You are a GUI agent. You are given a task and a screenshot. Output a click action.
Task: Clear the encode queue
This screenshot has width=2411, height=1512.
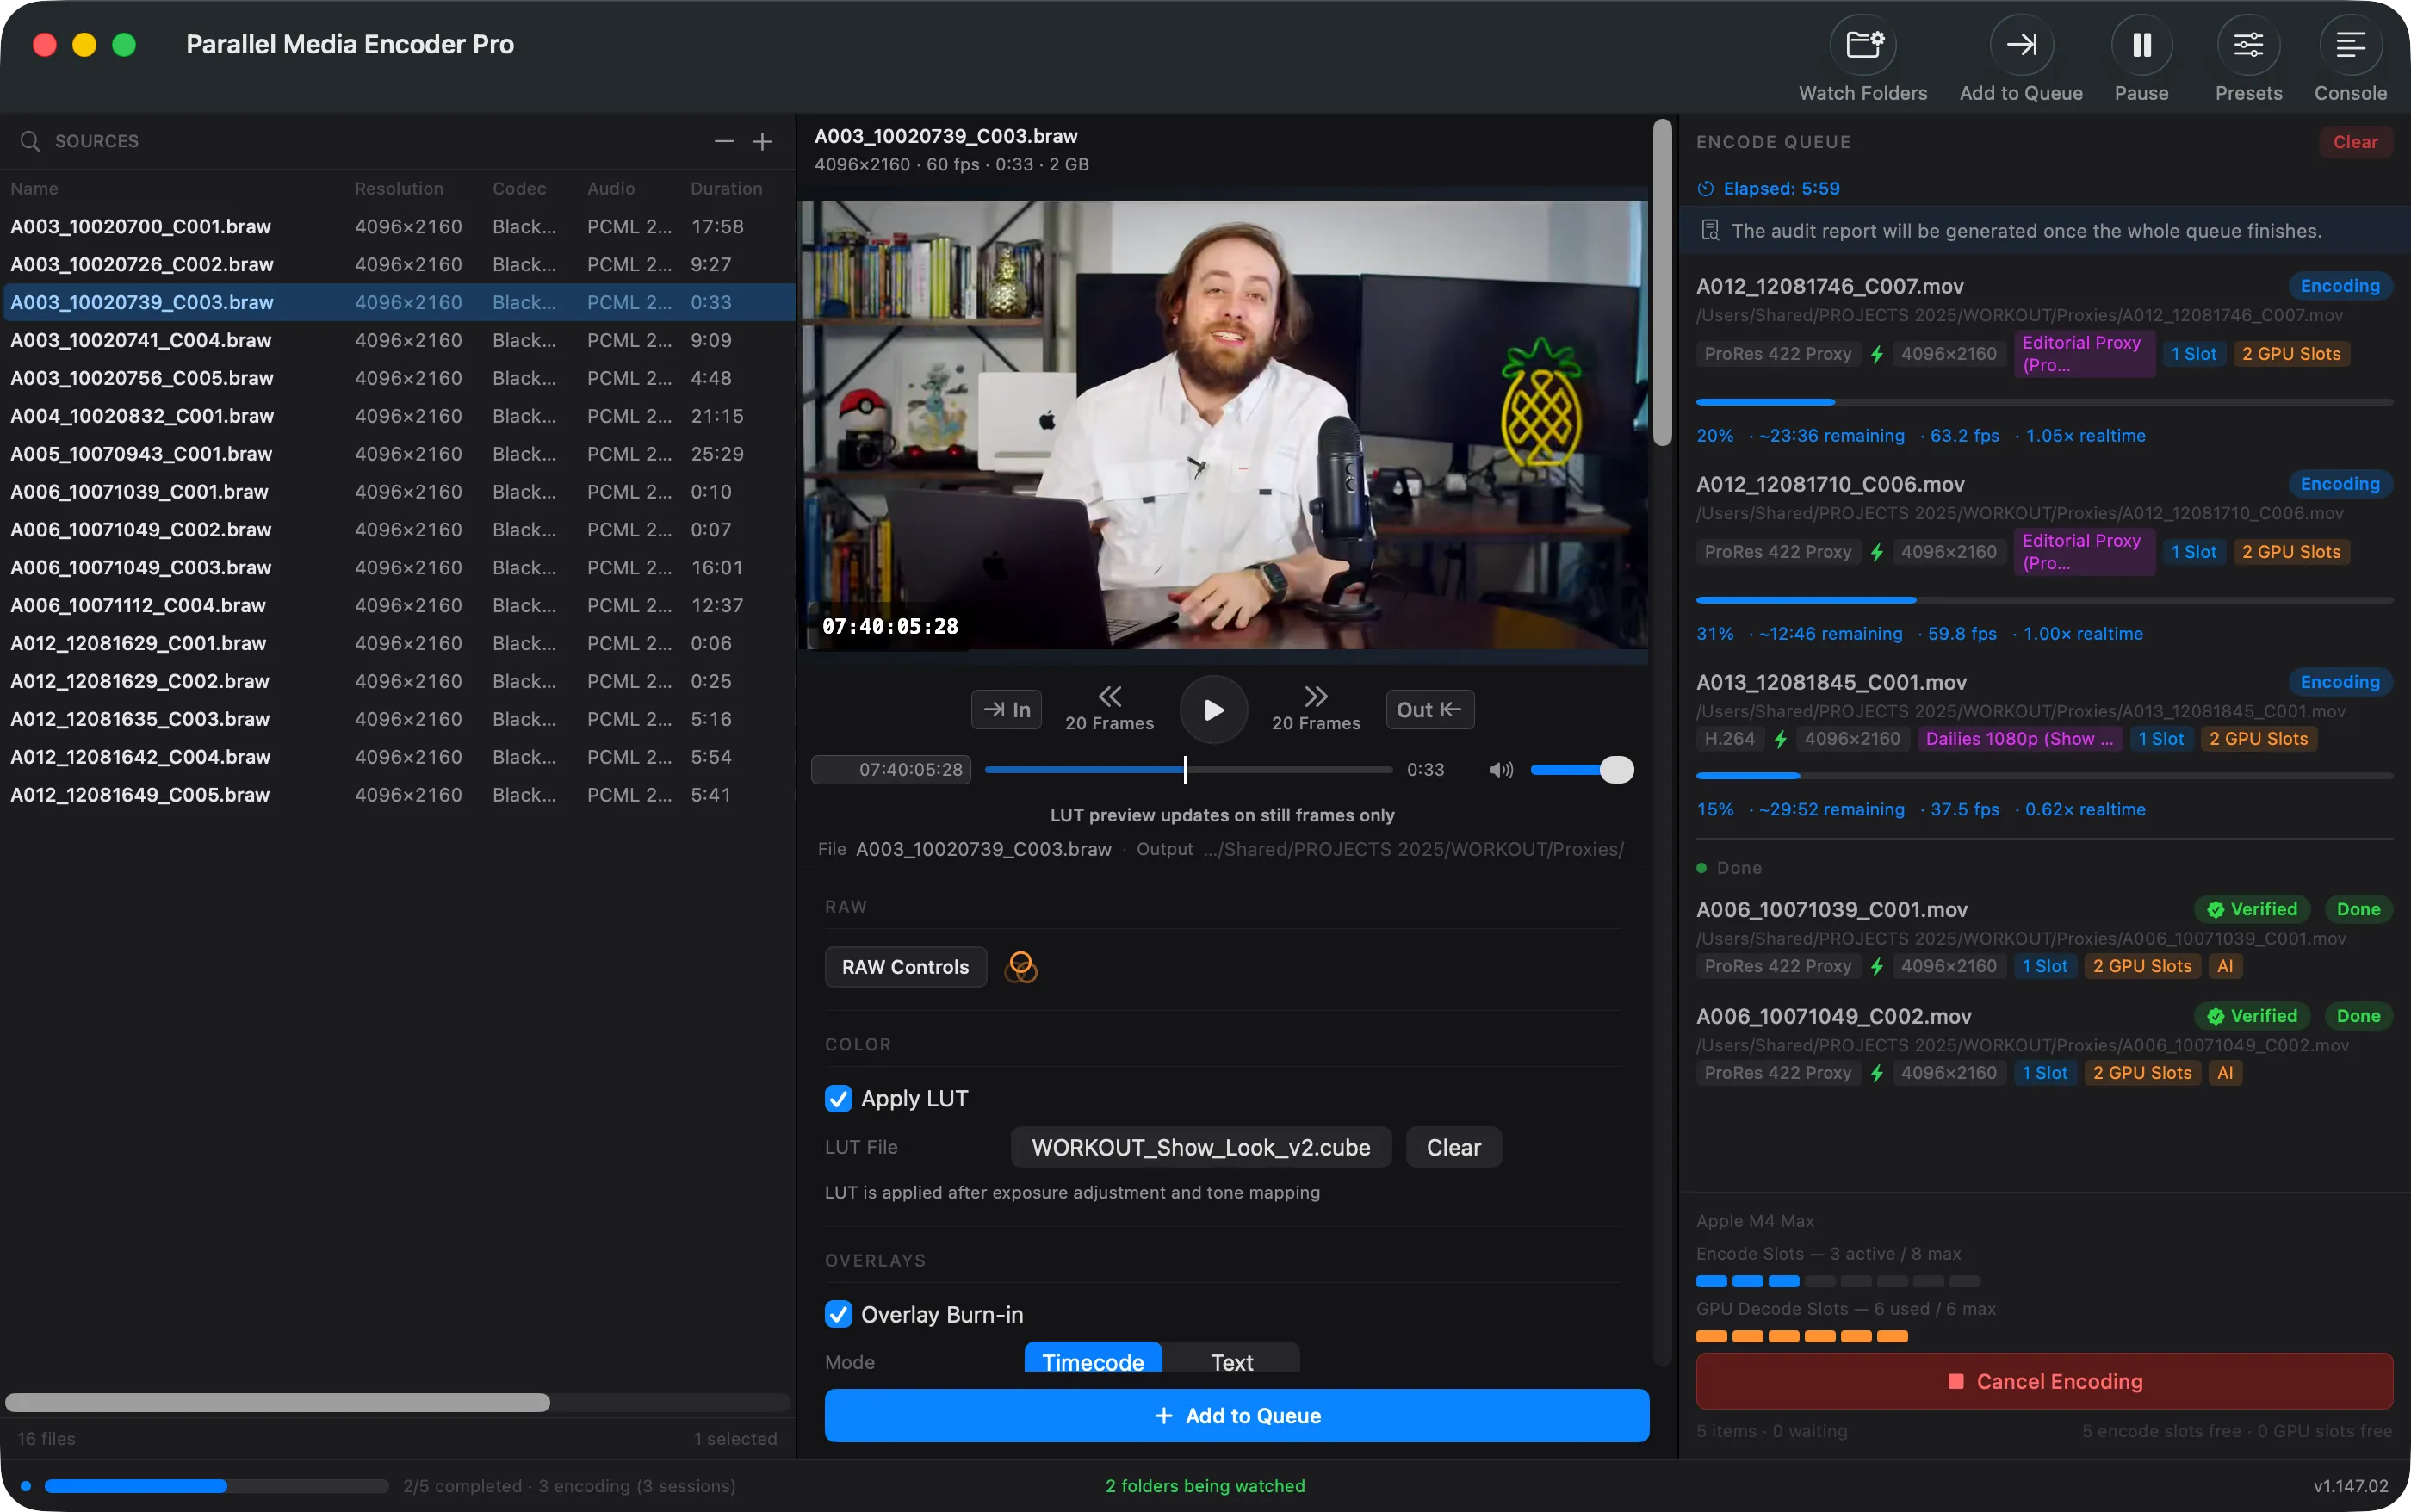[2355, 142]
